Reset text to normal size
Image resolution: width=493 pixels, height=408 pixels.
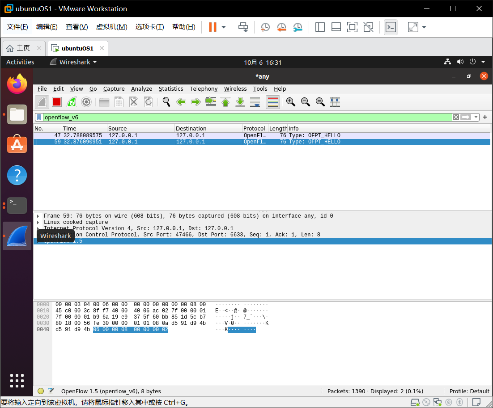[x=320, y=102]
